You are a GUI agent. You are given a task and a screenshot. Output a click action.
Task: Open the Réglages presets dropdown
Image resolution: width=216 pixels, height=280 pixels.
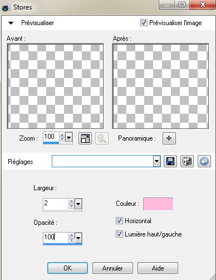(156, 161)
